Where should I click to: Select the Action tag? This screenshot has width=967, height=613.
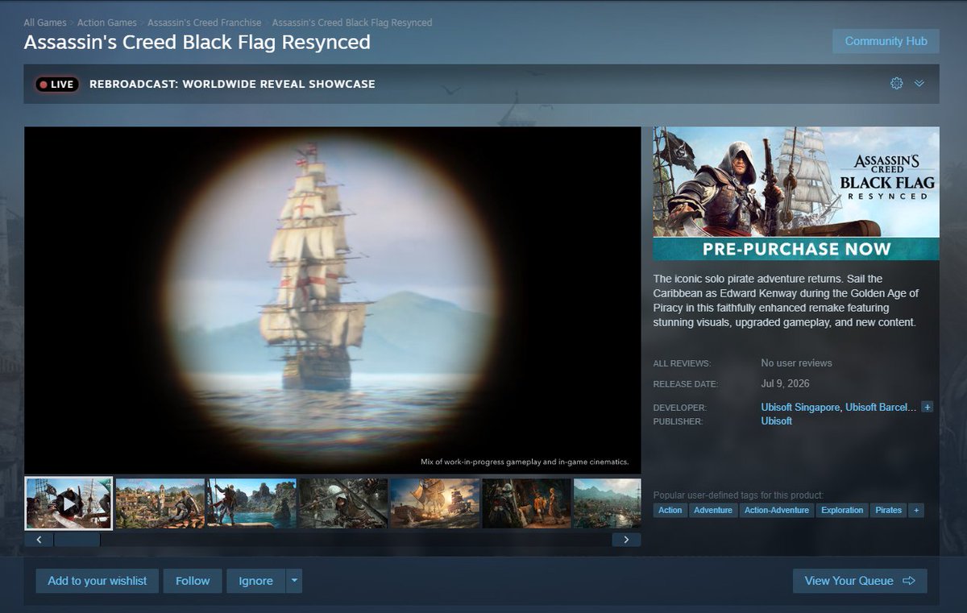point(670,510)
